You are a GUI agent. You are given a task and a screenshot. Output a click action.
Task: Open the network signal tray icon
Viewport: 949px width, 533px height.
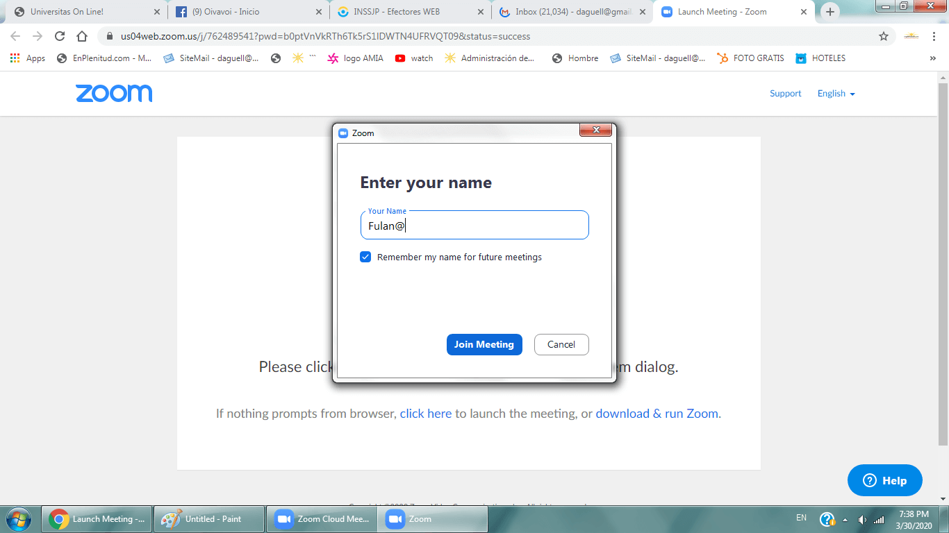[879, 519]
